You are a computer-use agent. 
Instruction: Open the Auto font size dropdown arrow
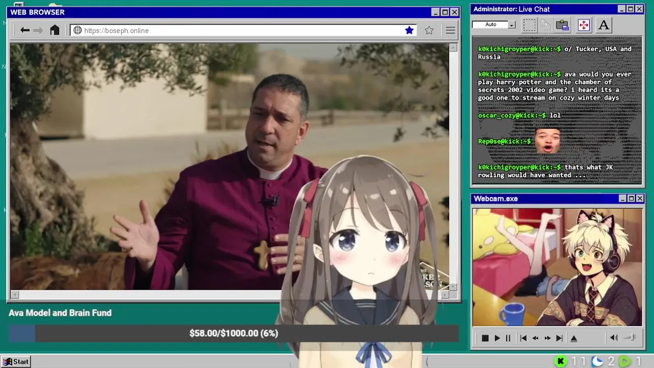(x=511, y=25)
